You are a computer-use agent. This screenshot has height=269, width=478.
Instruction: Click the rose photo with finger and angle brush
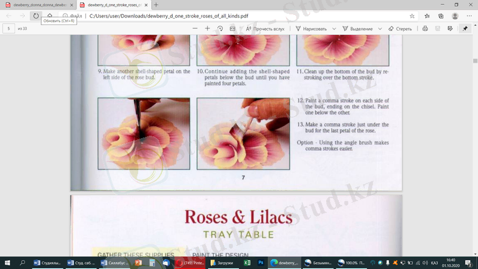tap(243, 133)
